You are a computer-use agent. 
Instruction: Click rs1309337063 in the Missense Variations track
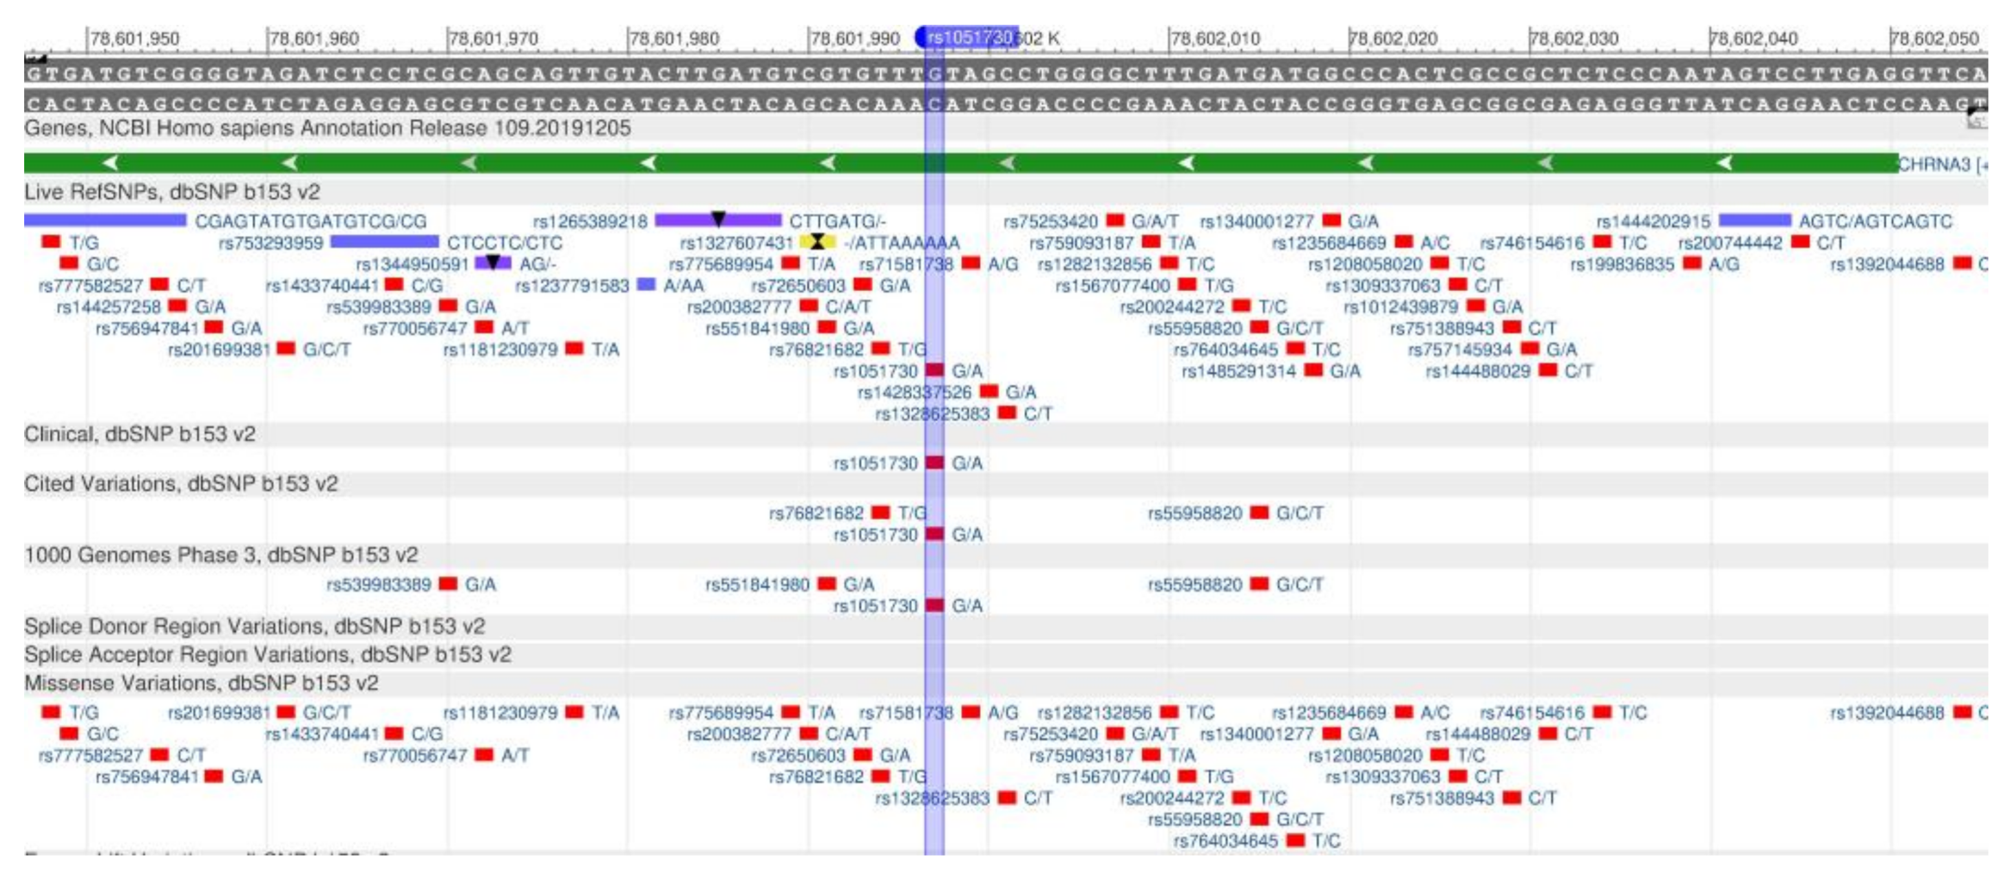pos(1383,777)
